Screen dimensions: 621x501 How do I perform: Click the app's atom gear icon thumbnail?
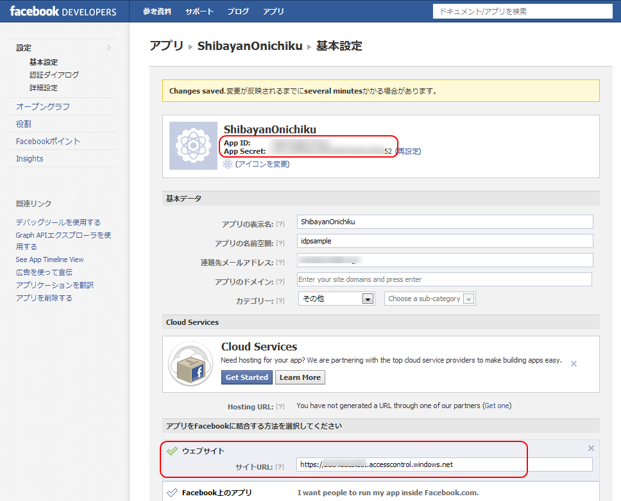click(x=193, y=145)
